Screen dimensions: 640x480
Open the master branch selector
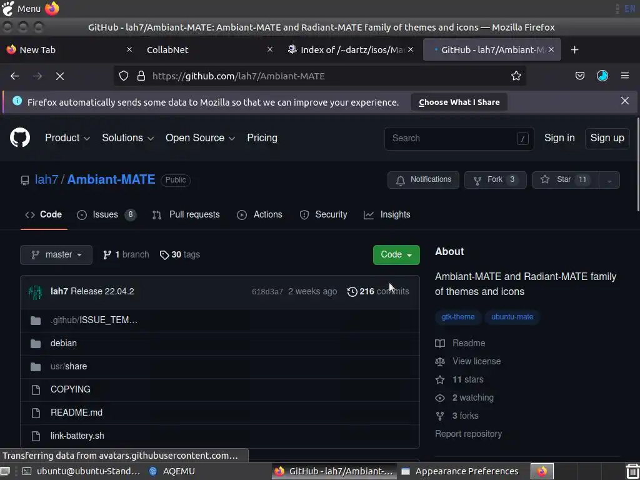point(56,255)
